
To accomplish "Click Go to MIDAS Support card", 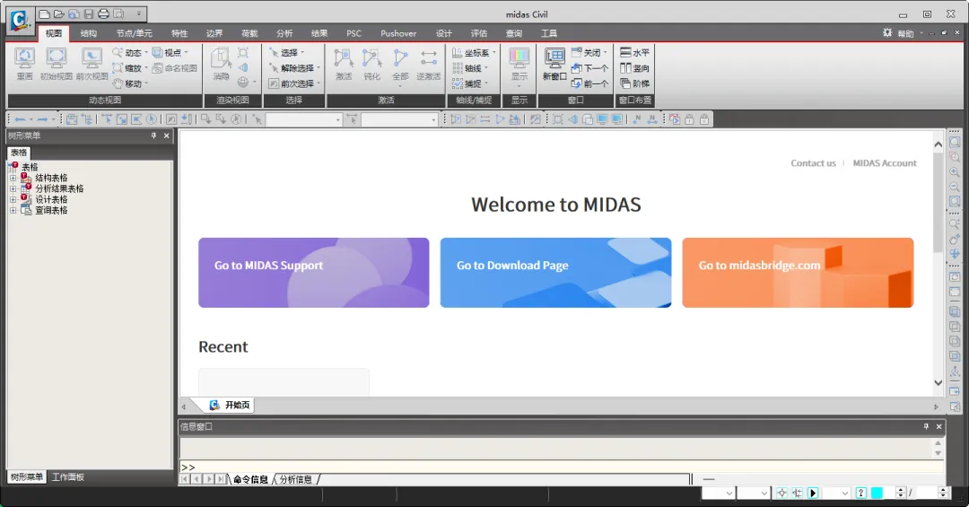I will click(x=314, y=273).
